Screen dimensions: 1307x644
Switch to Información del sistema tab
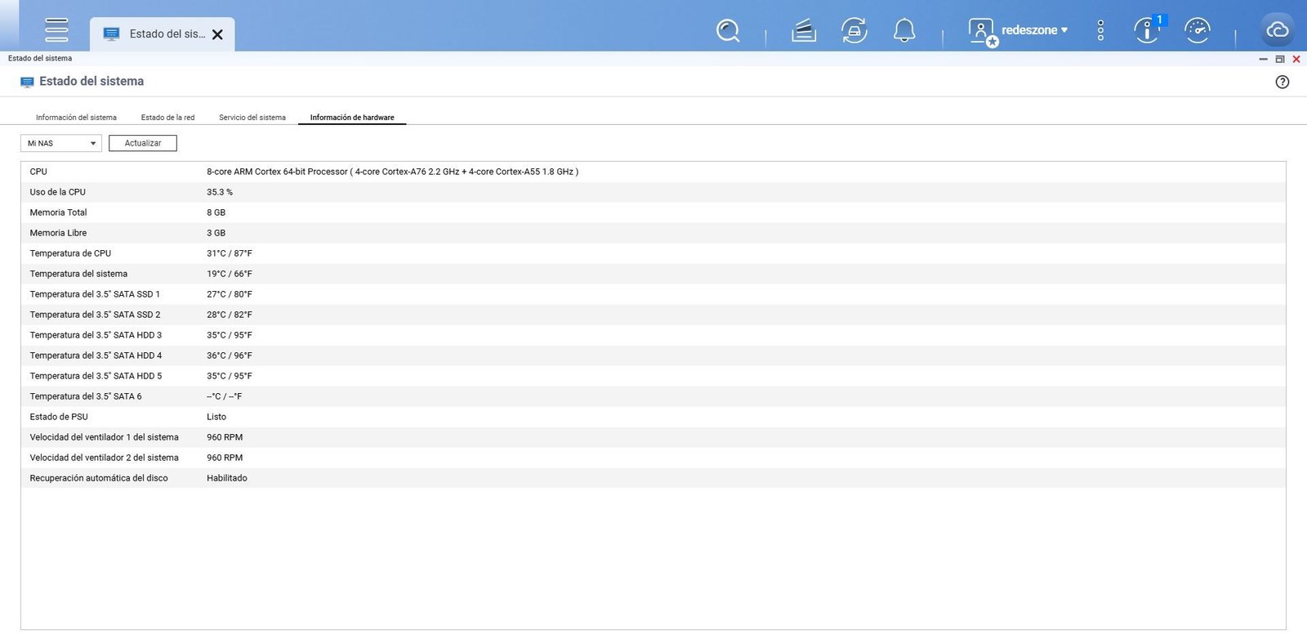[x=76, y=118]
